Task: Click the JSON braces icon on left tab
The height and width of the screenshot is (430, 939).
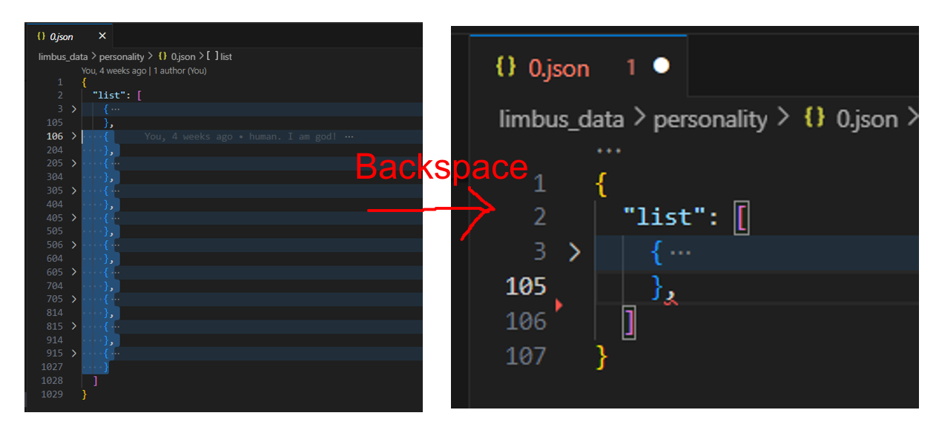Action: (41, 36)
